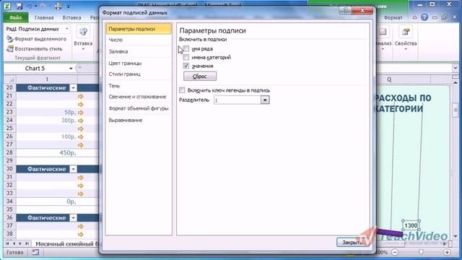The height and width of the screenshot is (260, 462).
Task: Click the orange arrow icon in row 31
Action: (x=81, y=178)
